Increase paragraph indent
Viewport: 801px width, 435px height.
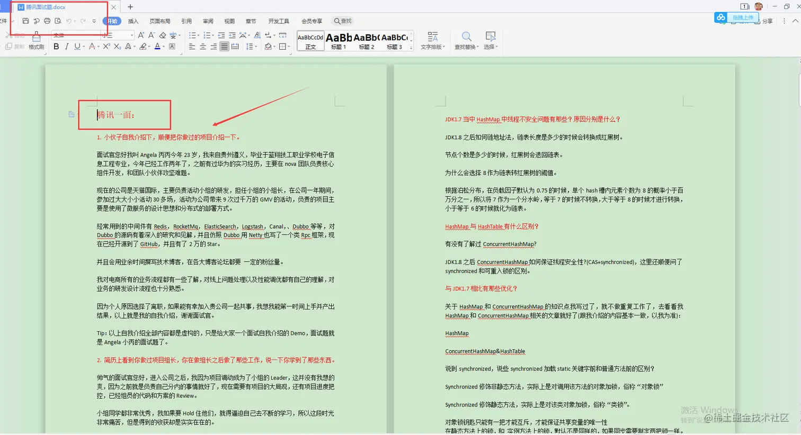click(x=232, y=35)
